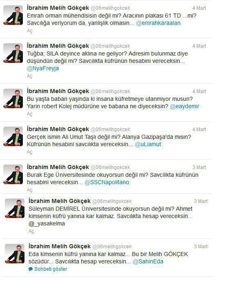Show conversation via Sohbeti göster link
The image size is (225, 283).
(51, 269)
